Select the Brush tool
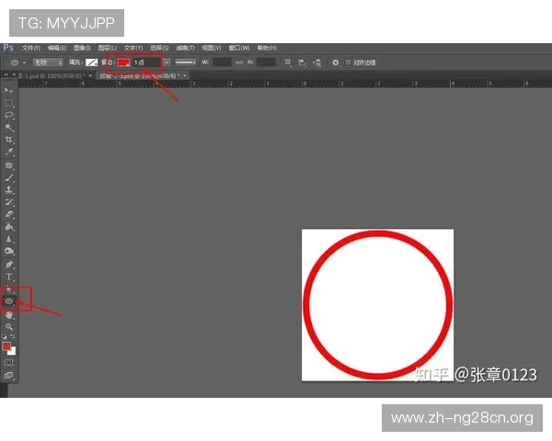 [x=9, y=177]
